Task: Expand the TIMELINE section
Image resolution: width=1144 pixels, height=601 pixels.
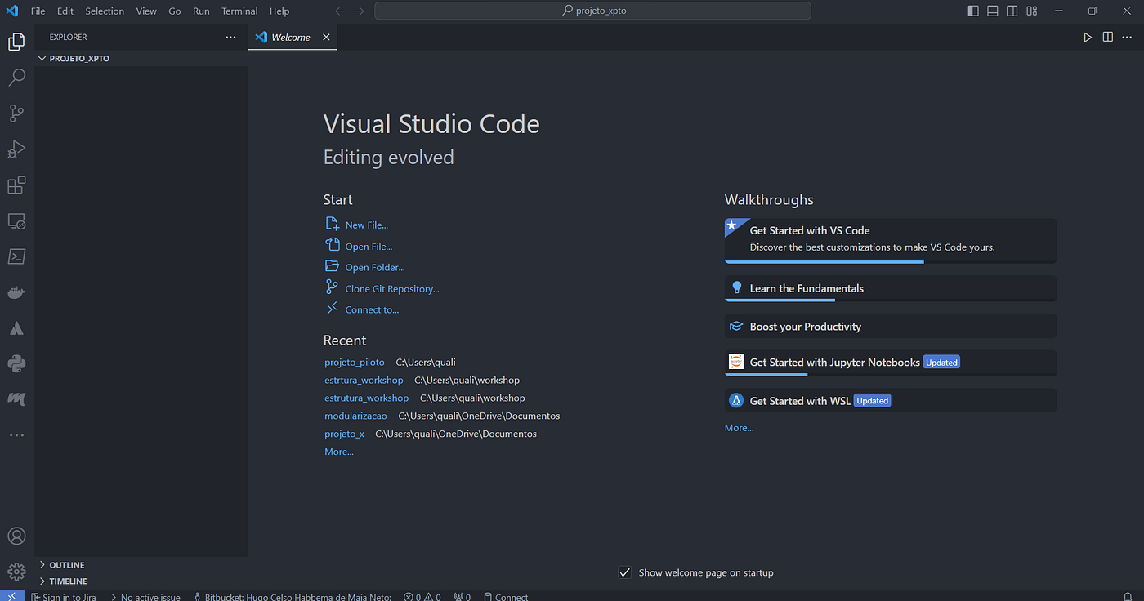Action: pos(141,581)
